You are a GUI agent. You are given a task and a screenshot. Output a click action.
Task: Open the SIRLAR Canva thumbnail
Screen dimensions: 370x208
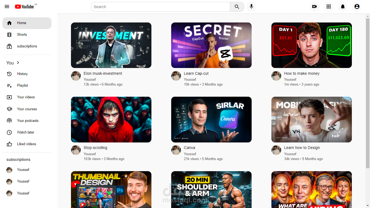pyautogui.click(x=211, y=119)
